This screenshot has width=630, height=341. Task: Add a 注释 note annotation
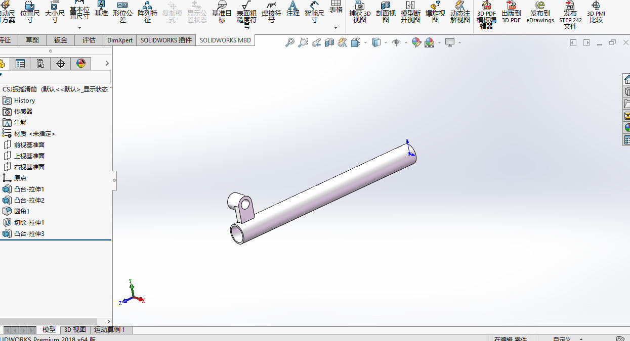click(293, 9)
